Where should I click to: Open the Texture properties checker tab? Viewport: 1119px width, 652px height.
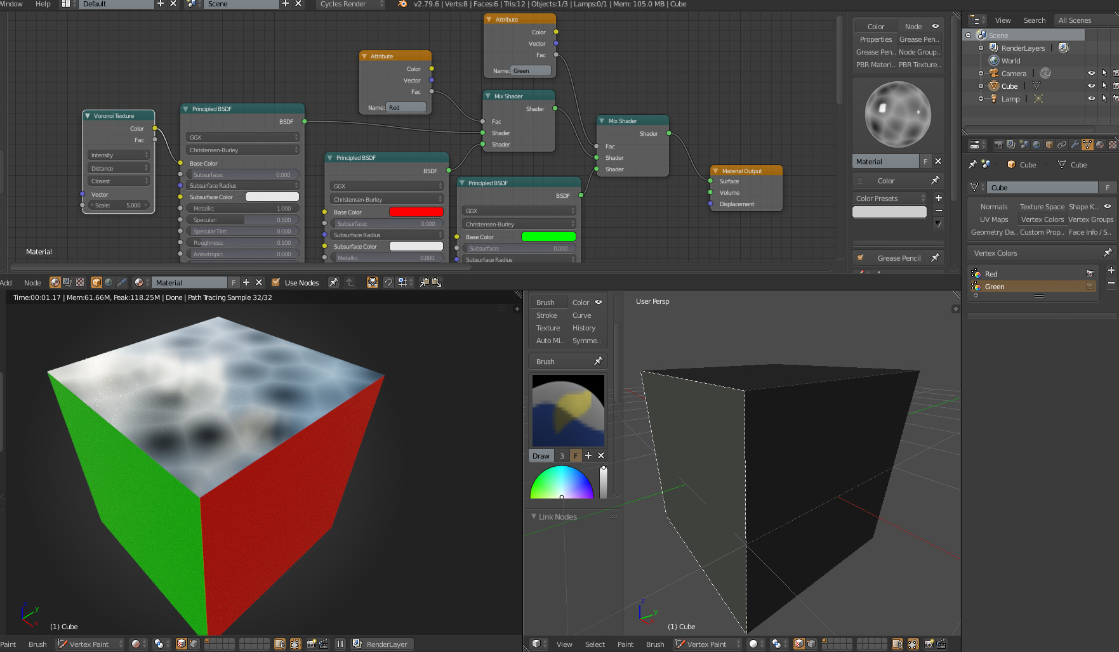click(x=1113, y=145)
